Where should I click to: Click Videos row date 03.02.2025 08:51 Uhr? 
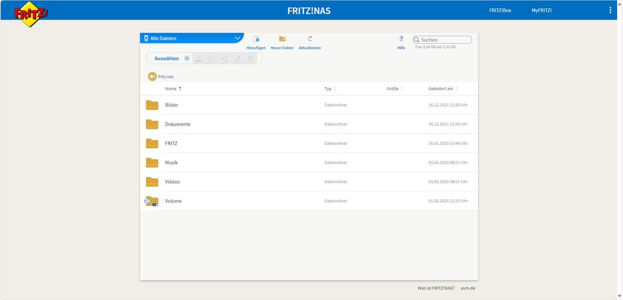coord(448,182)
